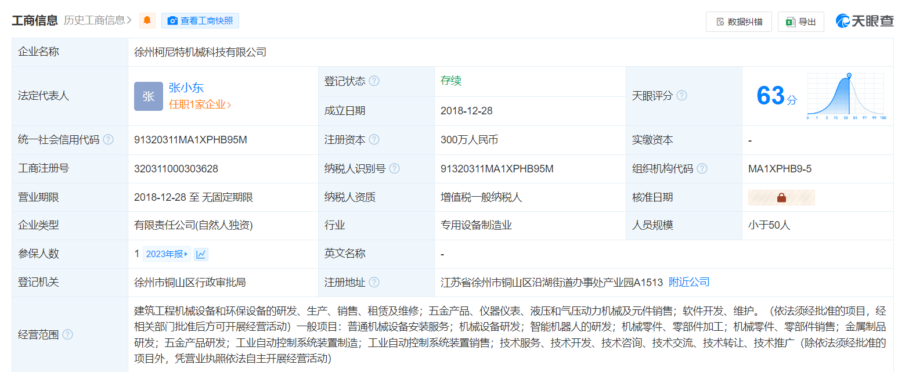Click help icon beside 经营范围
The image size is (898, 372).
[x=67, y=334]
